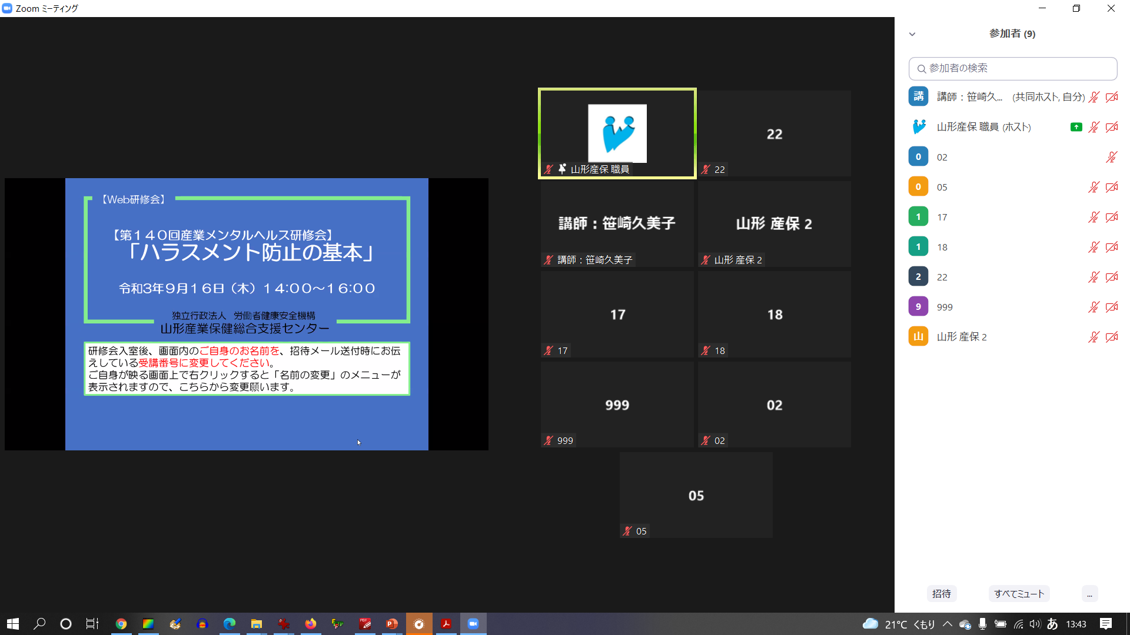Select participant name 18 in the list
1130x635 pixels.
pyautogui.click(x=942, y=248)
